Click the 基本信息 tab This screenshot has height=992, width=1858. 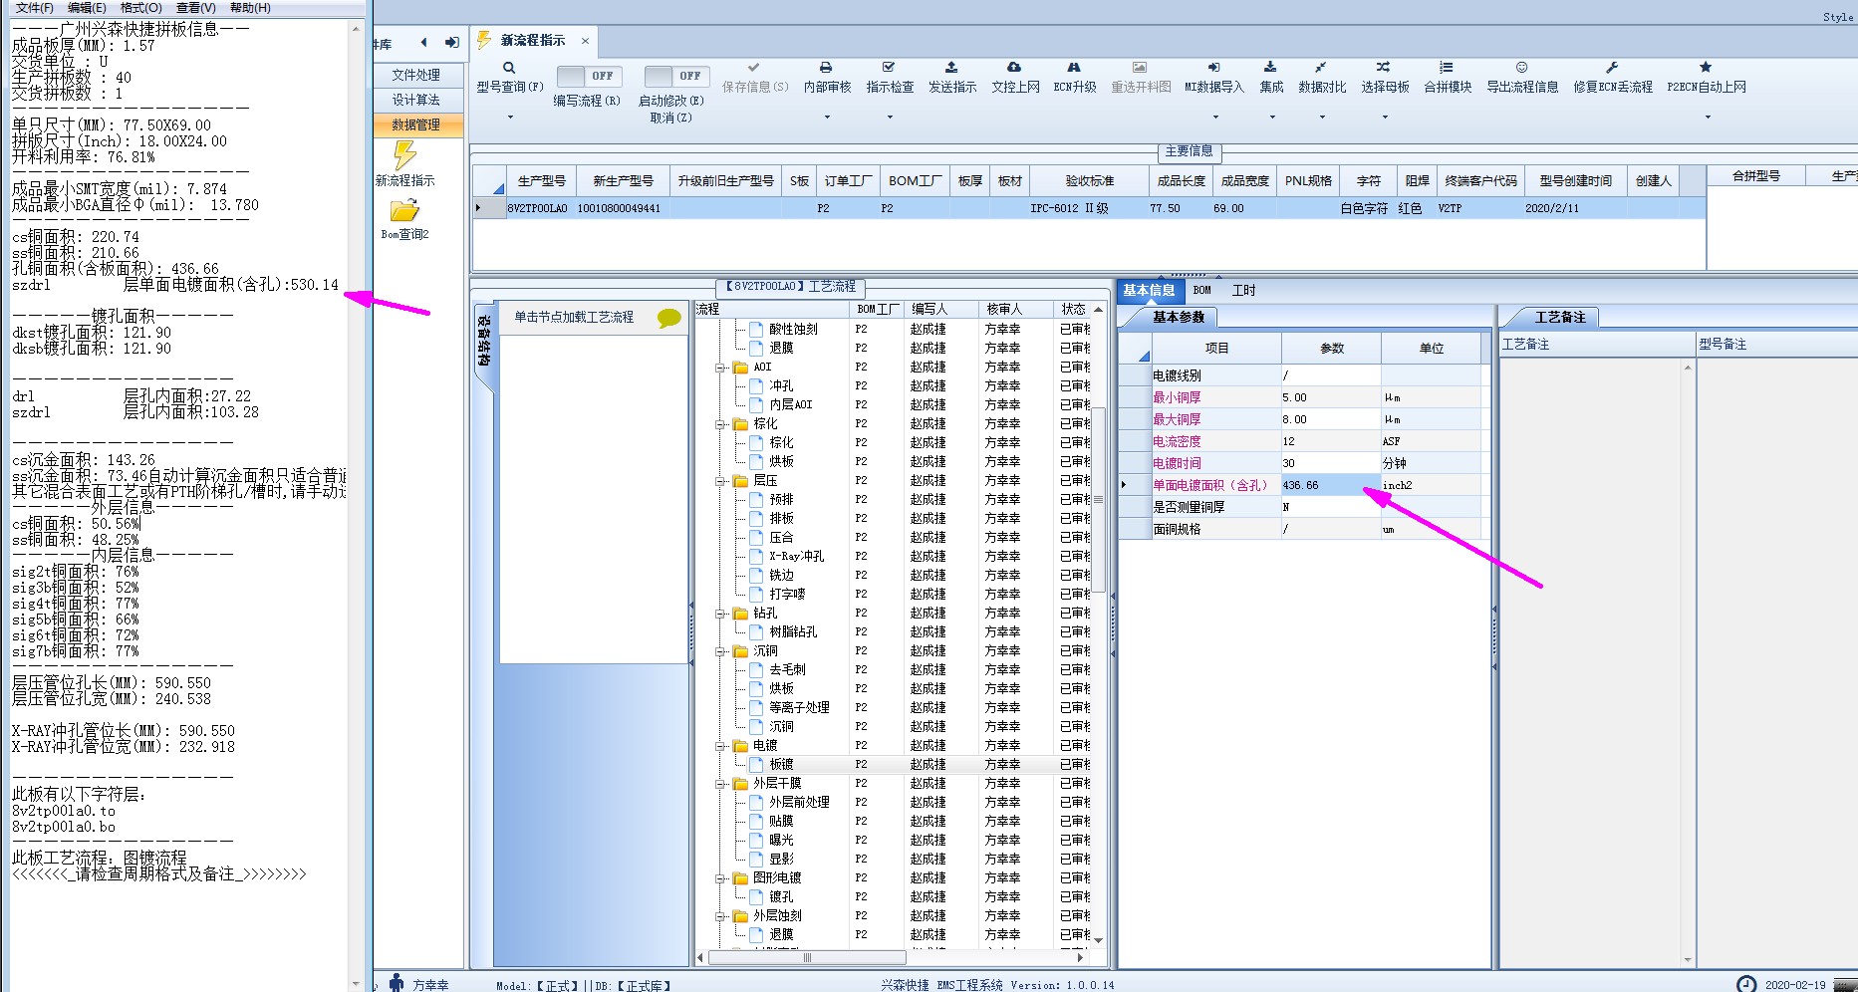(x=1149, y=290)
